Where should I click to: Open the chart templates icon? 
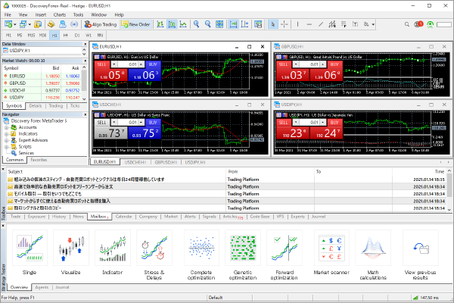pos(258,24)
